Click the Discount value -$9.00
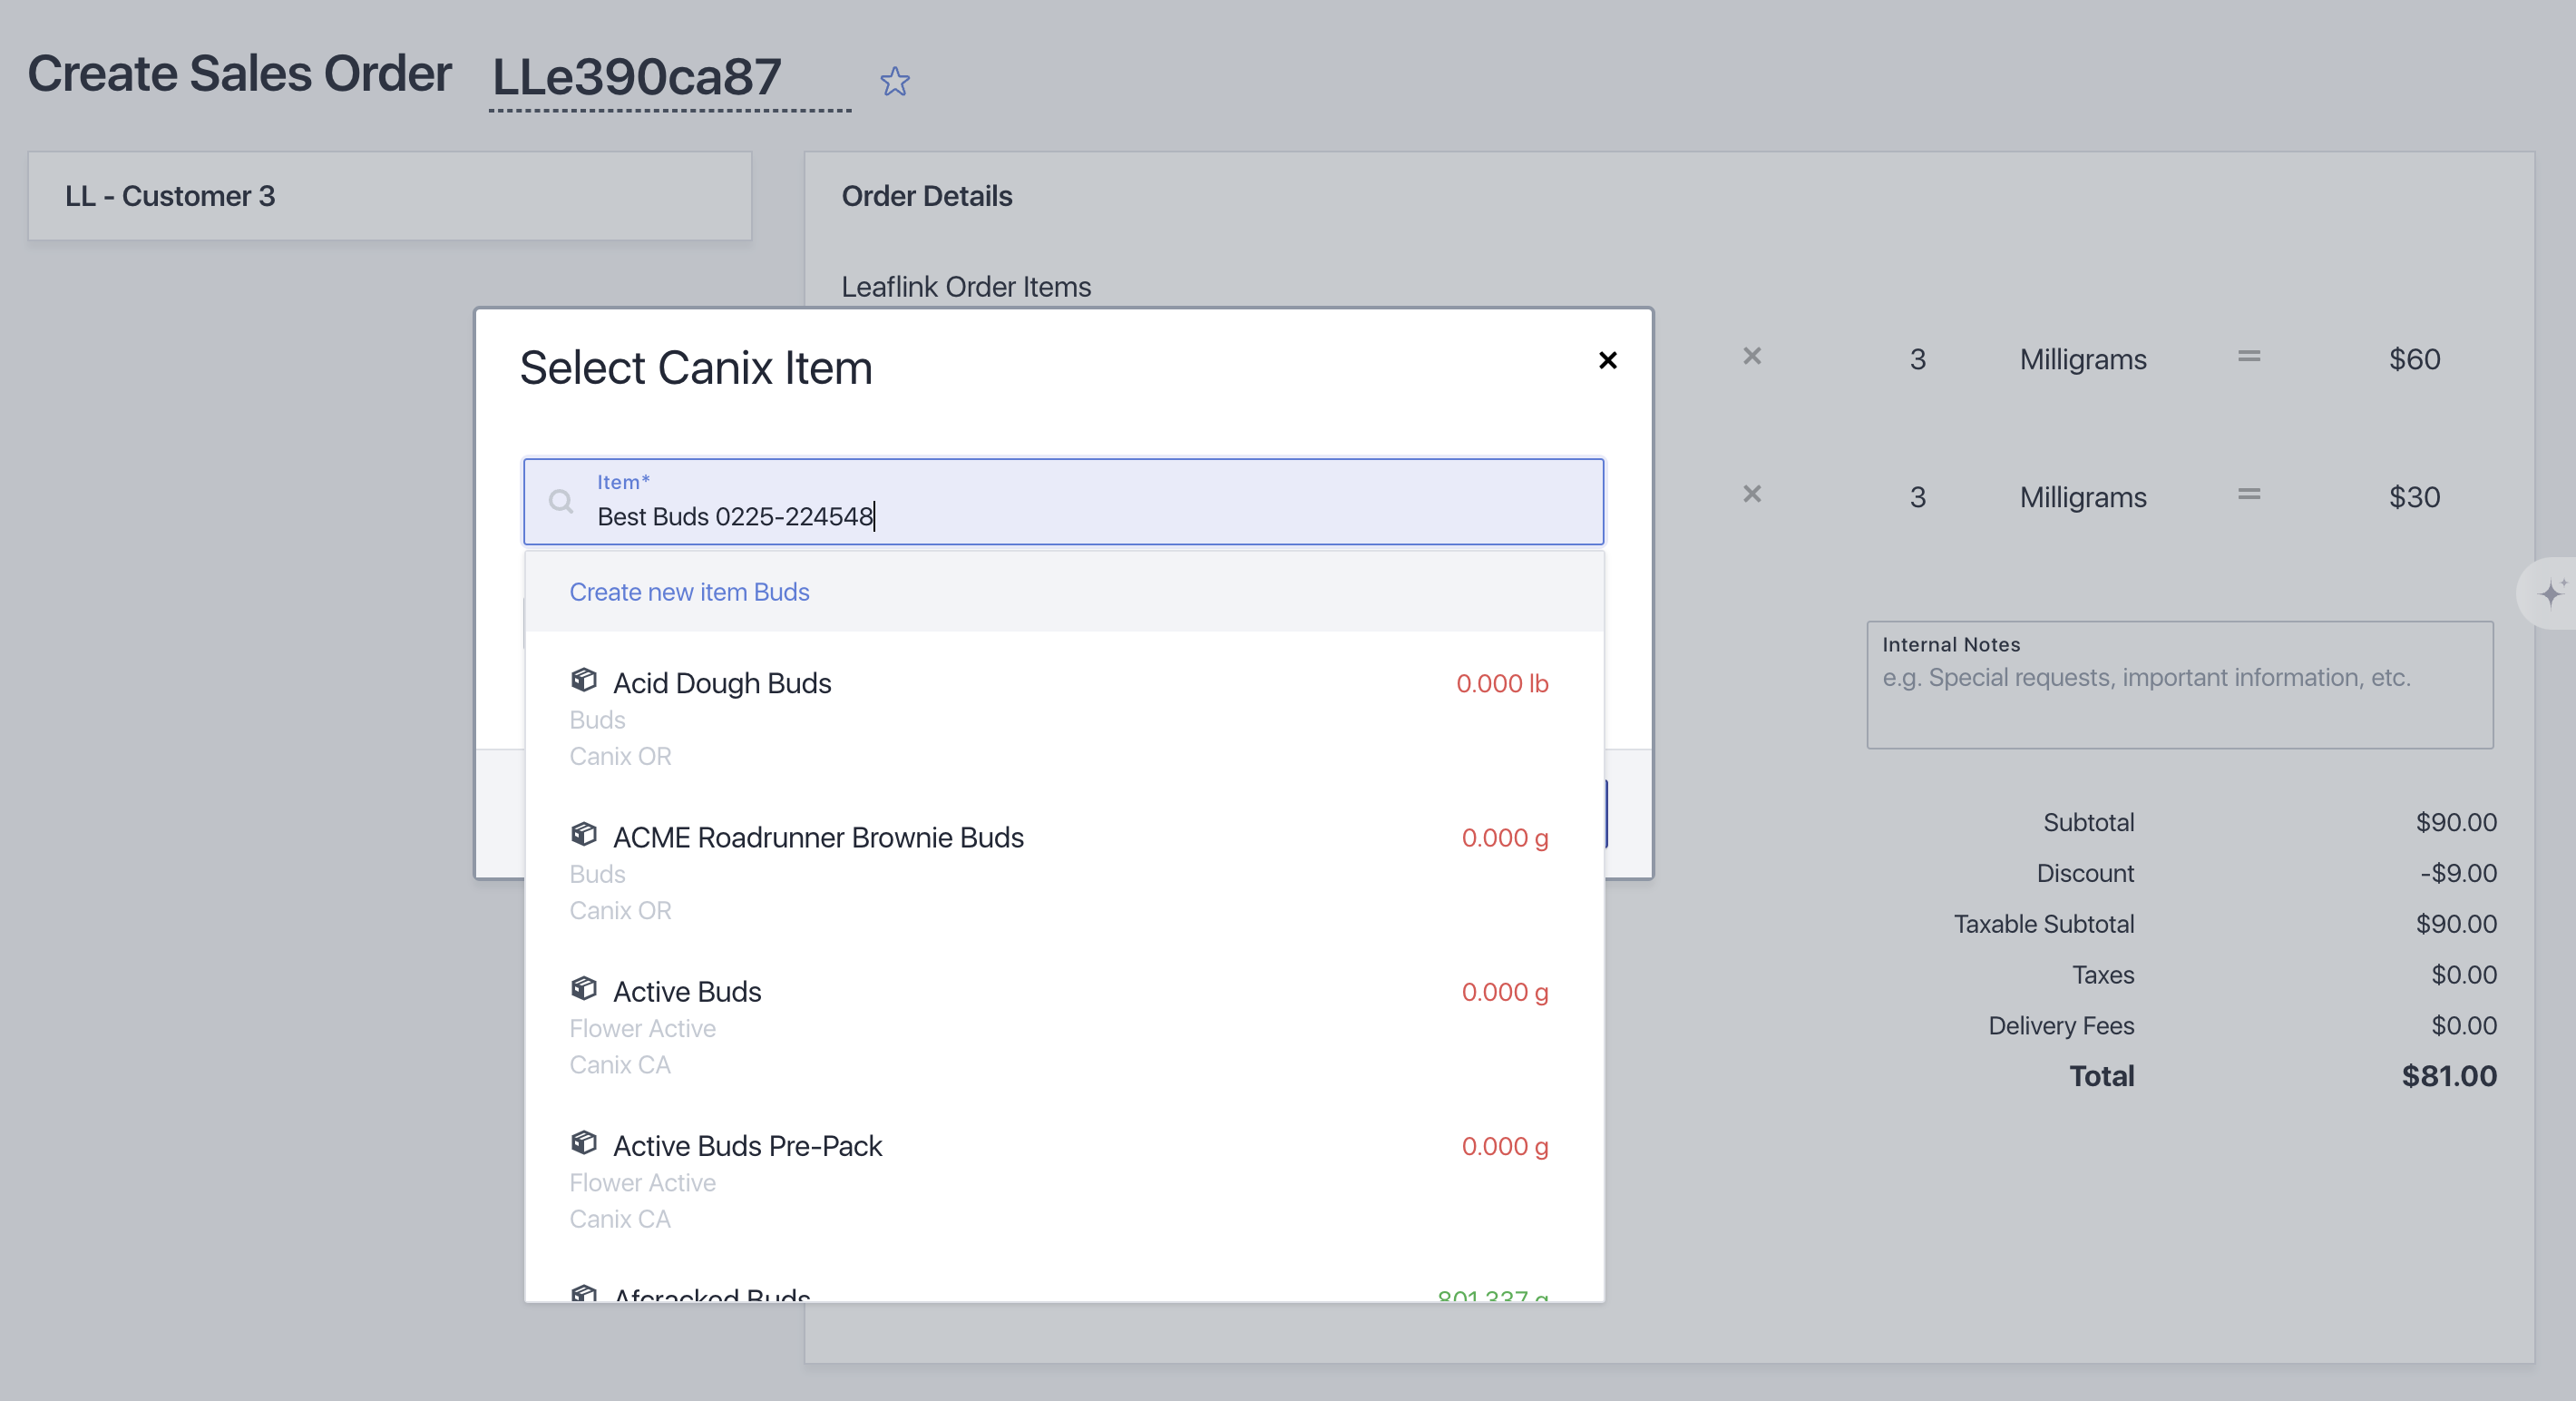The width and height of the screenshot is (2576, 1401). click(x=2458, y=873)
